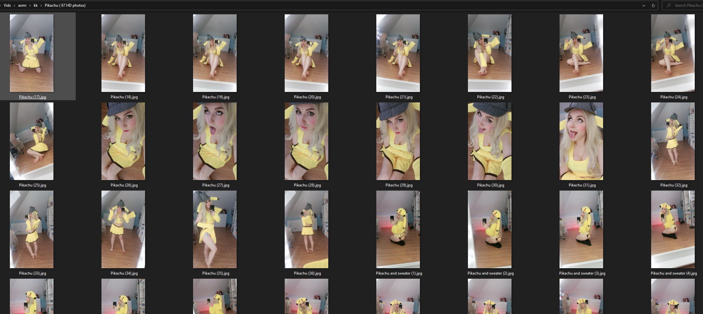This screenshot has width=703, height=314.
Task: Click "Pikachu and sweater (2).jpg" file name
Action: (491, 273)
